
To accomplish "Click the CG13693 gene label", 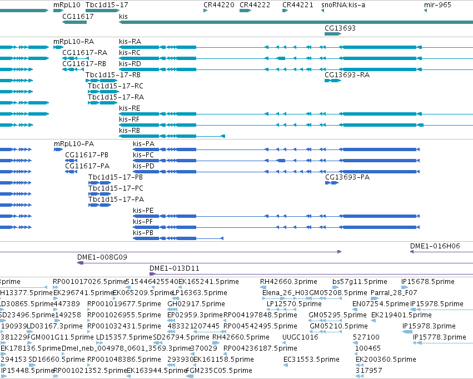I will click(x=340, y=28).
